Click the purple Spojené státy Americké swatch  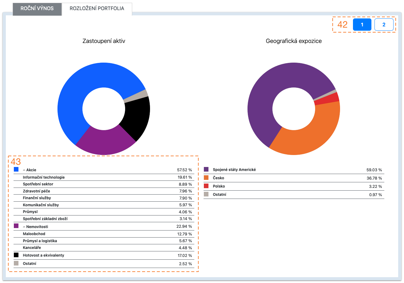pos(206,169)
